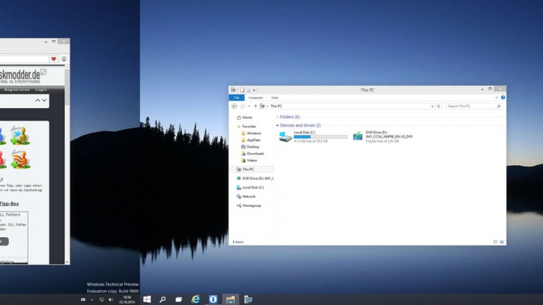Click the Refresh button beside address bar
The width and height of the screenshot is (543, 305).
click(x=438, y=106)
